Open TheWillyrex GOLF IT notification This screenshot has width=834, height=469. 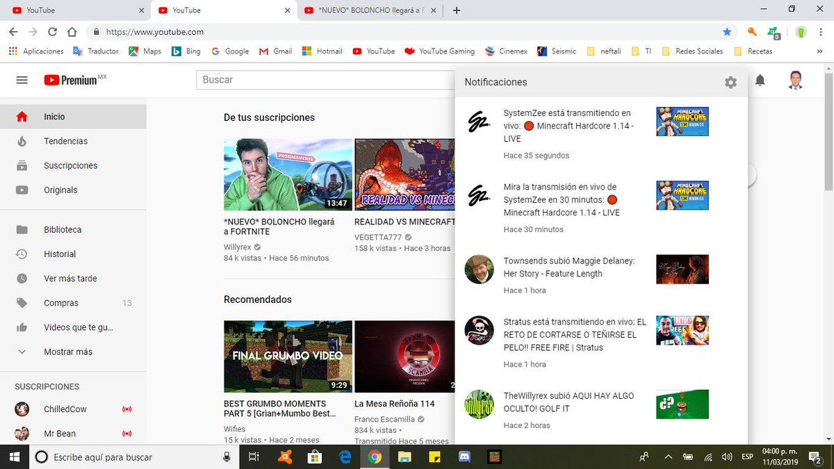[x=601, y=410]
